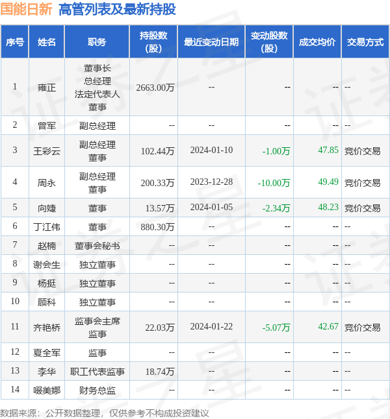Click the 42.67 average price
Screen dimensions: 390x419
pos(328,326)
